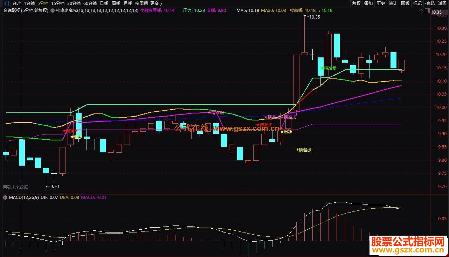
Task: Select the 15分钟 period tab
Action: [58, 4]
